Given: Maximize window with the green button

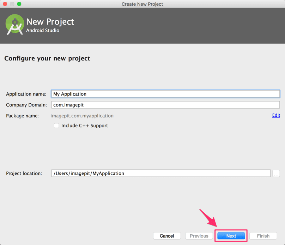Looking at the screenshot, I should pyautogui.click(x=19, y=4).
